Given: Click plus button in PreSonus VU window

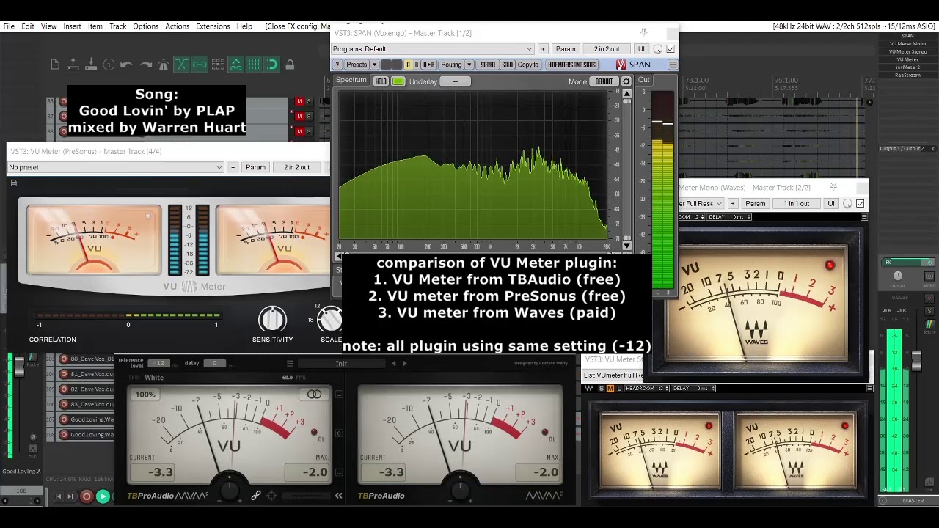Looking at the screenshot, I should 233,167.
